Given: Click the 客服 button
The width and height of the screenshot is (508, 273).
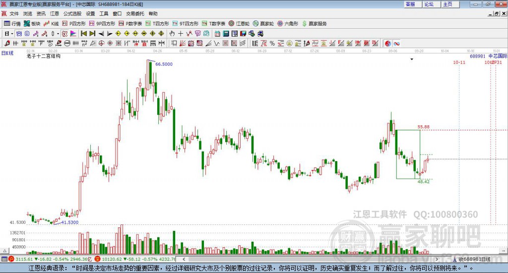Looking at the screenshot, I should tap(411, 4).
